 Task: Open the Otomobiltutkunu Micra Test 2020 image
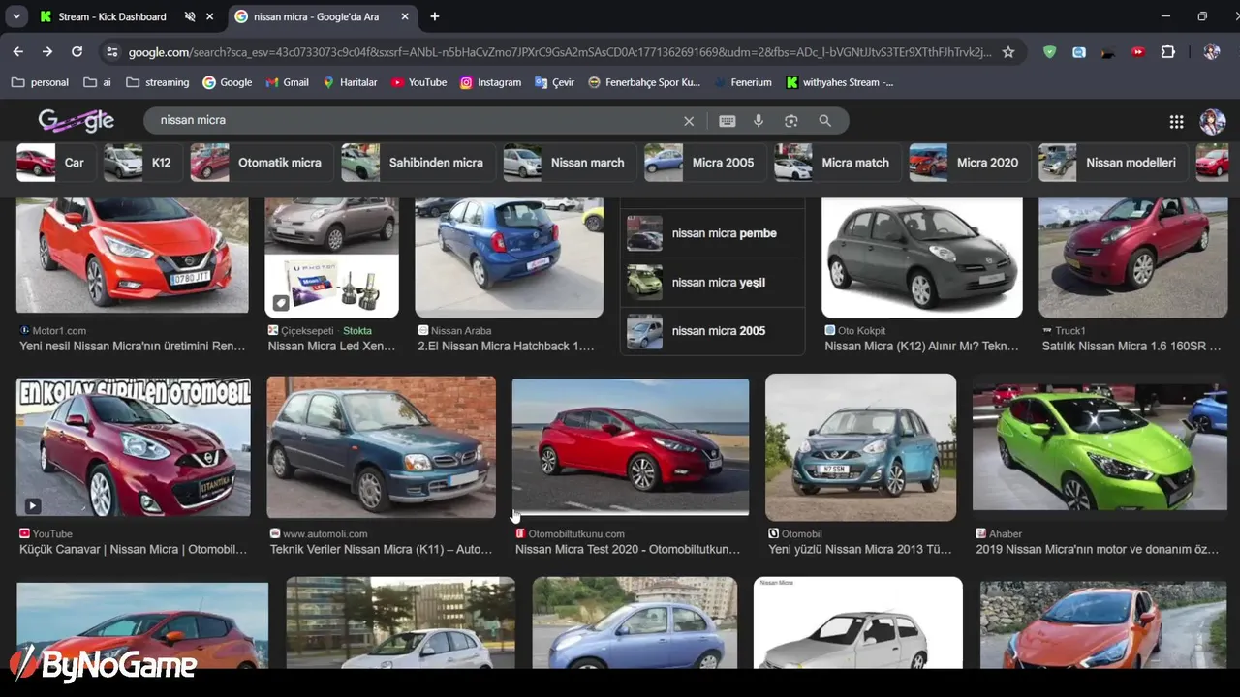tap(631, 447)
